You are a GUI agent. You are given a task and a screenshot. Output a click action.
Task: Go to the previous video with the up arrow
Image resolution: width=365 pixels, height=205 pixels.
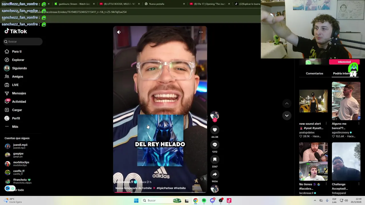(x=287, y=103)
